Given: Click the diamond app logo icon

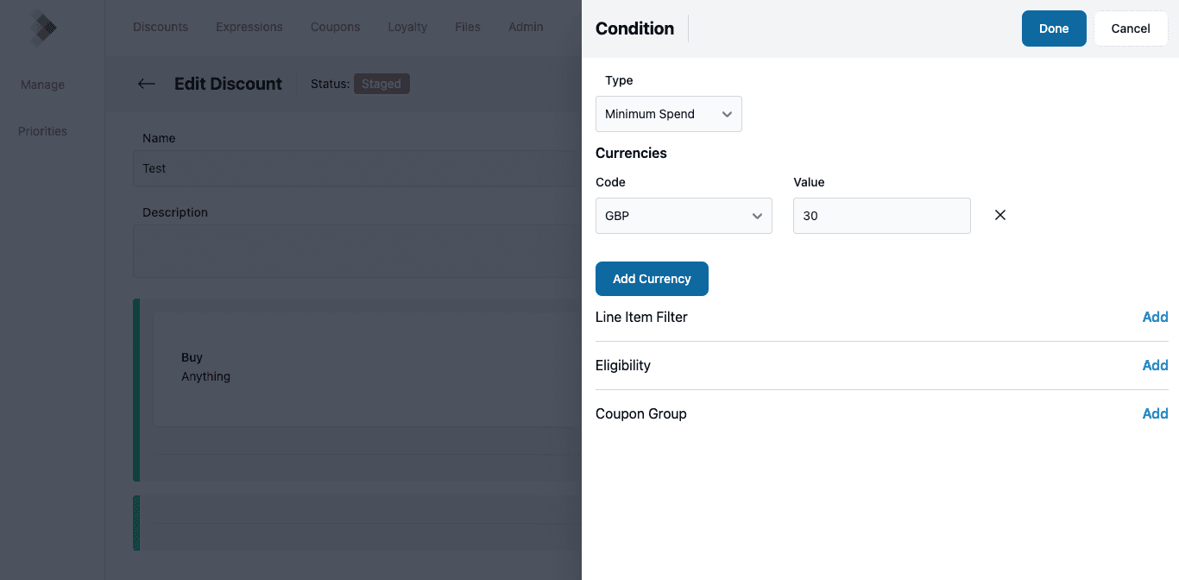Looking at the screenshot, I should tap(41, 27).
